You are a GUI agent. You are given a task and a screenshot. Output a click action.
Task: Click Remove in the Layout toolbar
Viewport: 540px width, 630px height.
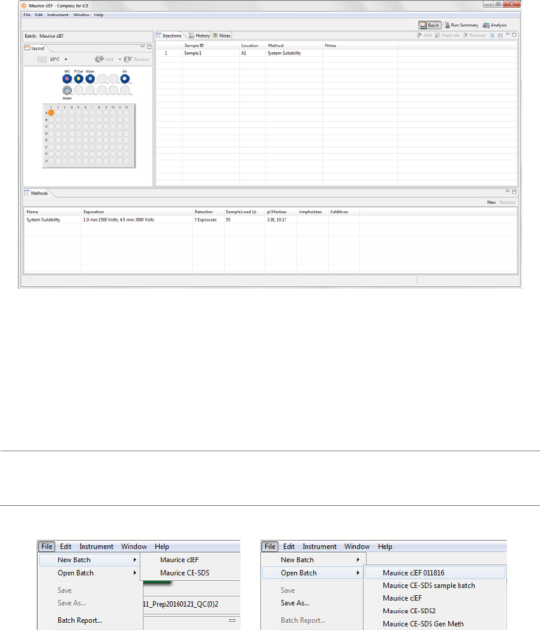(137, 59)
